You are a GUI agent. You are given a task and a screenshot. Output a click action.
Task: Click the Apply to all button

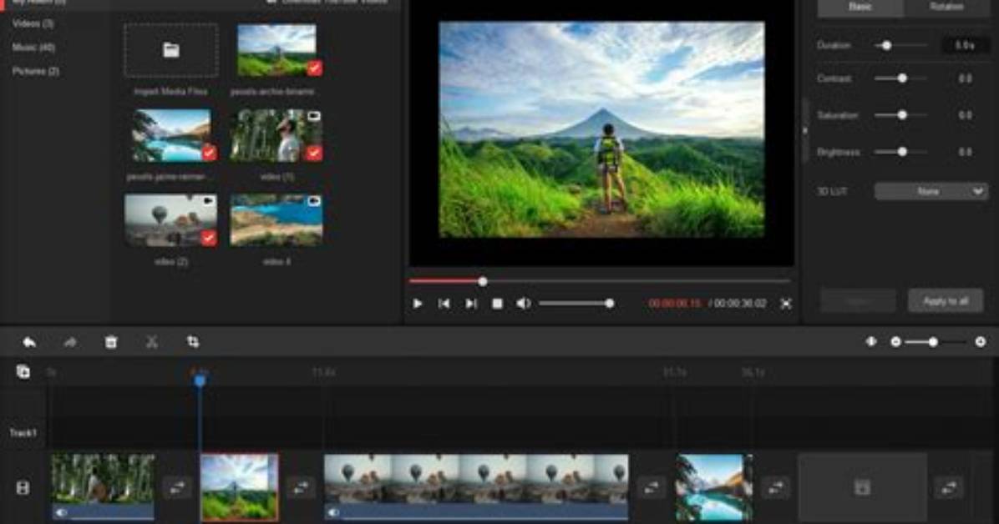(x=946, y=301)
